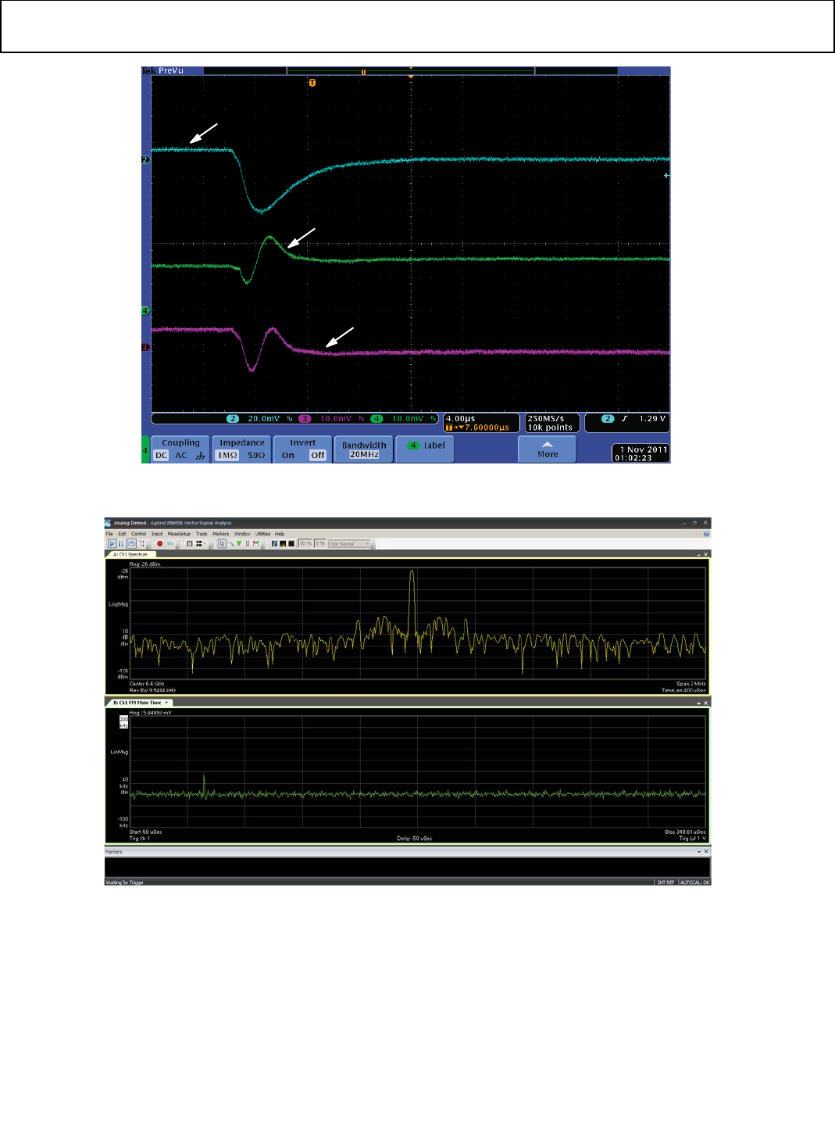The height and width of the screenshot is (1127, 835).
Task: Click the Waiting for Trigger status text
Action: click(125, 882)
